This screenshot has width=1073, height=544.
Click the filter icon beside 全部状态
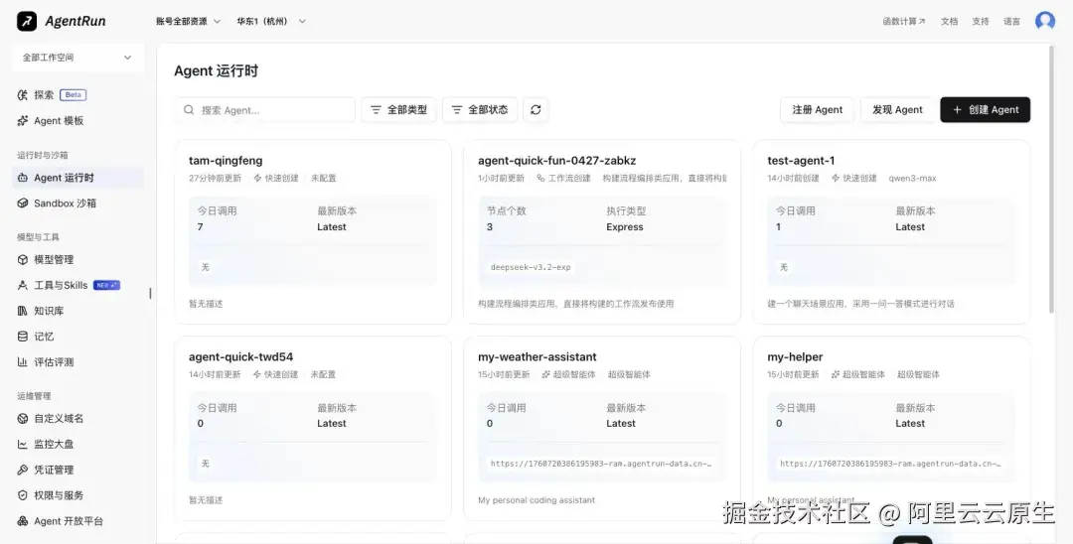pos(456,109)
